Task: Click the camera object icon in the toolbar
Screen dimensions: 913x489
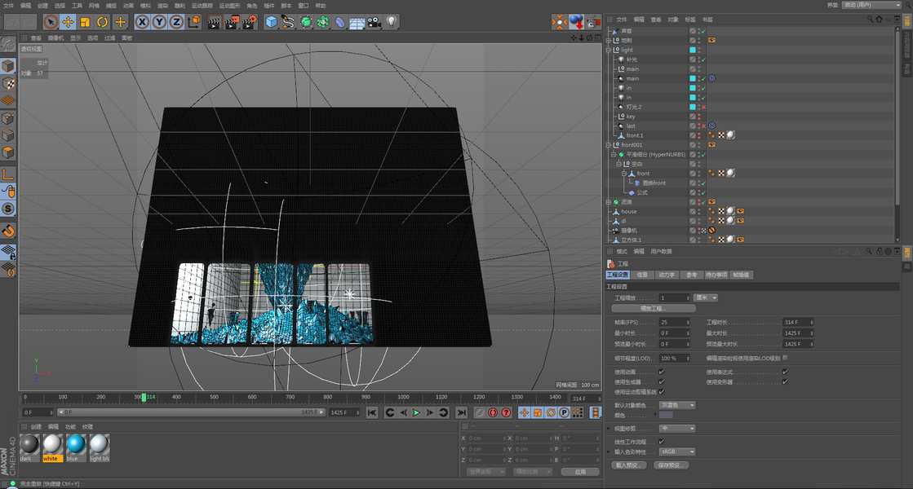Action: click(x=374, y=22)
